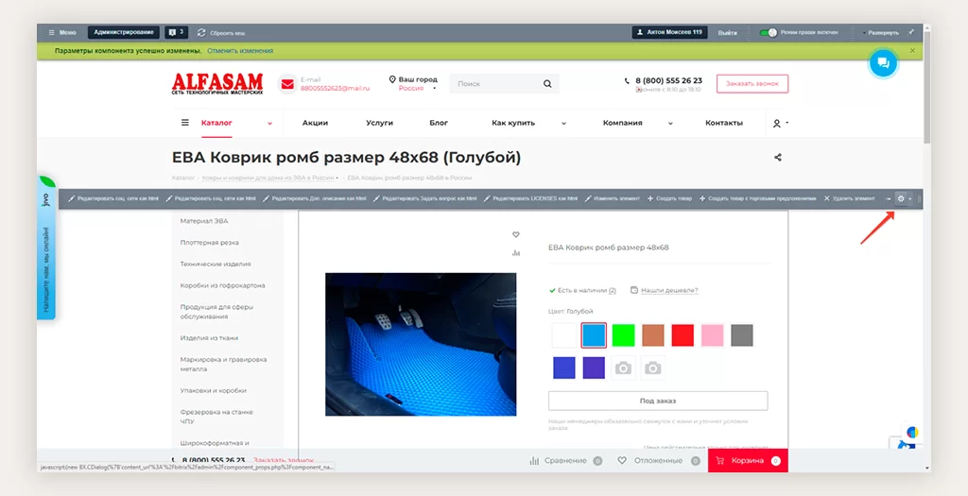Screen dimensions: 968x496
Task: Go to the Контакты page
Action: click(x=723, y=123)
